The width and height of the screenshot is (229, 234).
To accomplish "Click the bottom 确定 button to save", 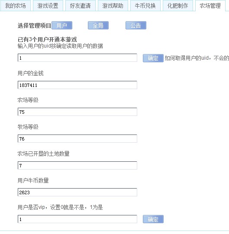I will pyautogui.click(x=153, y=219).
